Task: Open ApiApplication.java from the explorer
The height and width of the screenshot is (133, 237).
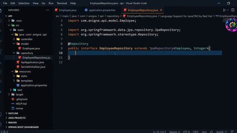Action: pos(32,62)
